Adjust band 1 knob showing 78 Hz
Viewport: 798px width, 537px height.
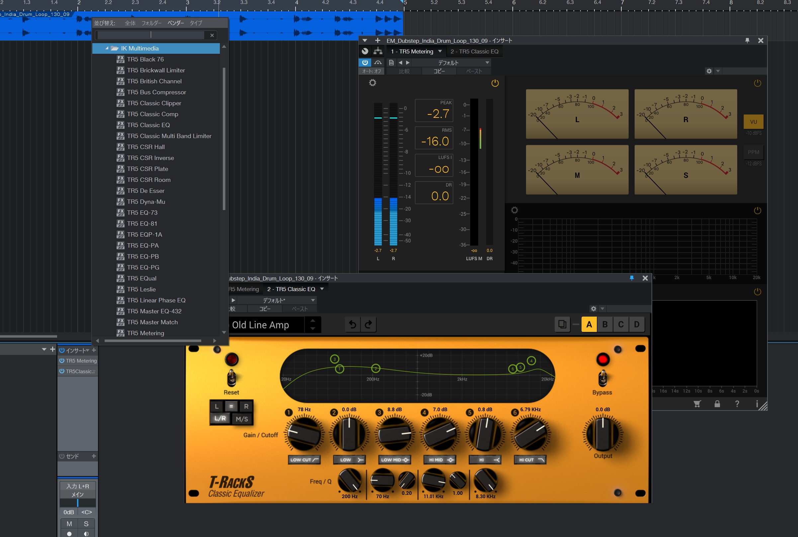[304, 433]
